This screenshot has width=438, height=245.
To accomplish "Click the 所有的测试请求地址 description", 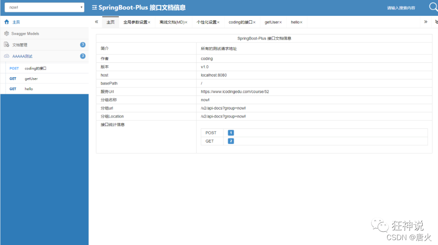I will coord(219,49).
